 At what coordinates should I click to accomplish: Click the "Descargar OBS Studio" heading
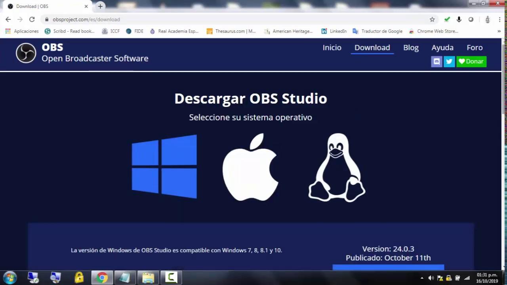click(251, 99)
